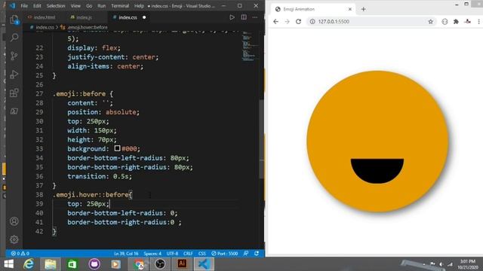Change indentation via Spaces: 4
The width and height of the screenshot is (483, 271).
[x=152, y=254]
